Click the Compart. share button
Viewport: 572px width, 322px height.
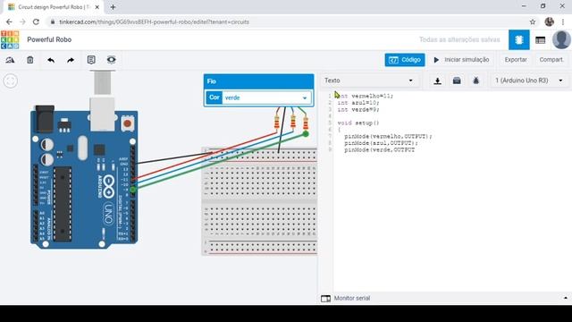(551, 60)
